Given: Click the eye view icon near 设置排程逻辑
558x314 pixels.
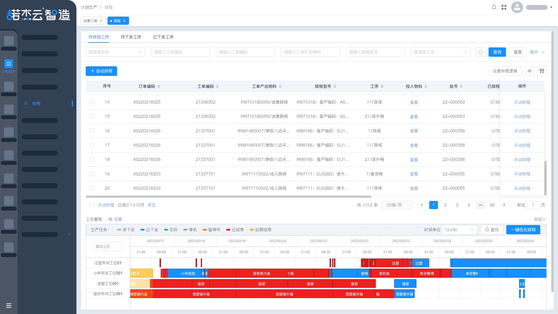Looking at the screenshot, I should [x=530, y=71].
